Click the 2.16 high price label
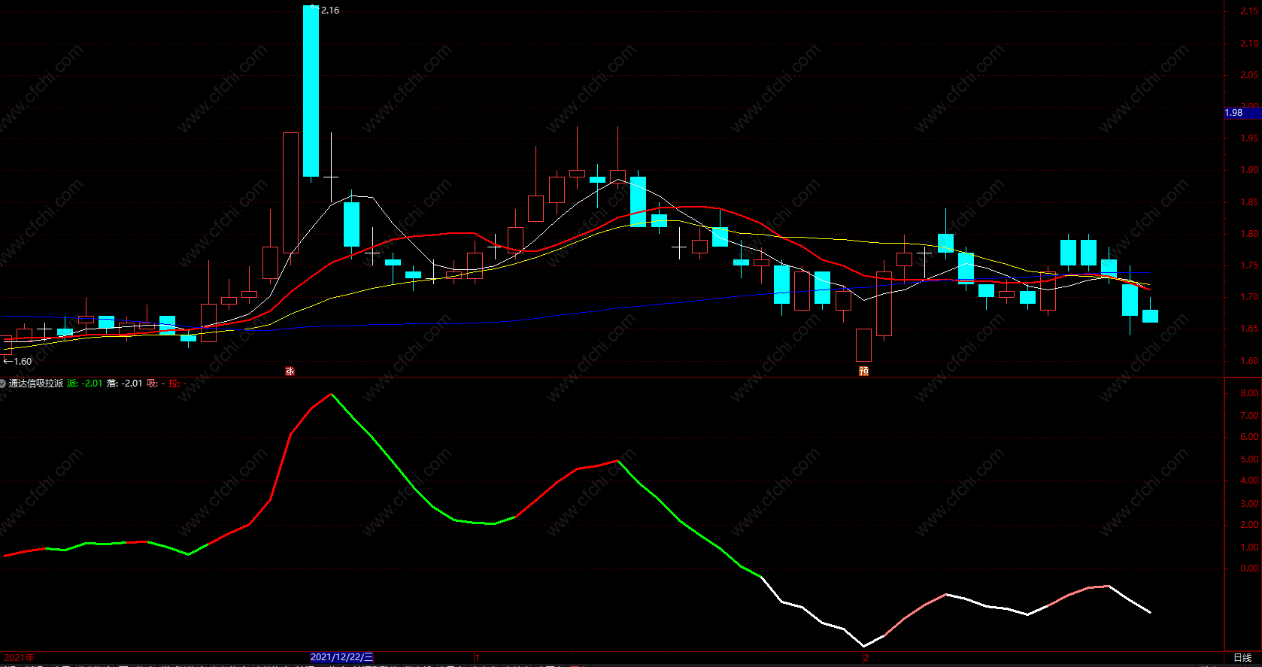The width and height of the screenshot is (1262, 667). (329, 11)
